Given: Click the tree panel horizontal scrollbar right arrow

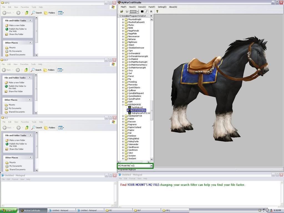Looking at the screenshot, I should click(x=149, y=162).
